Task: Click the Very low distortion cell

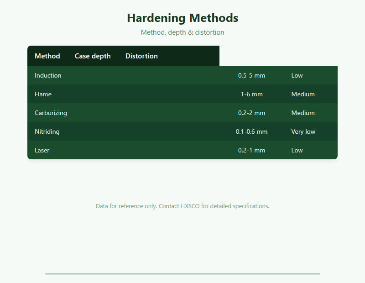Action: click(303, 131)
